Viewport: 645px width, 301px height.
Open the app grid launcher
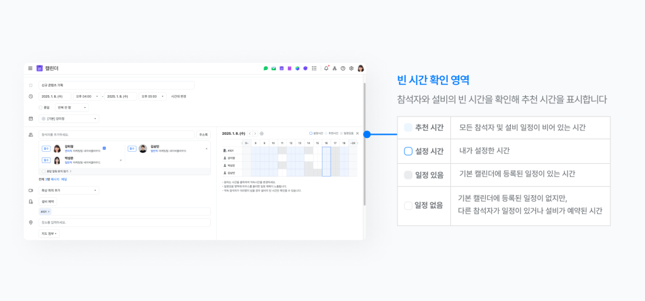coord(314,68)
